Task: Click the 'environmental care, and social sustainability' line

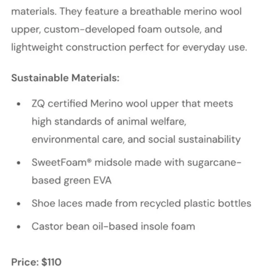Action: click(136, 140)
